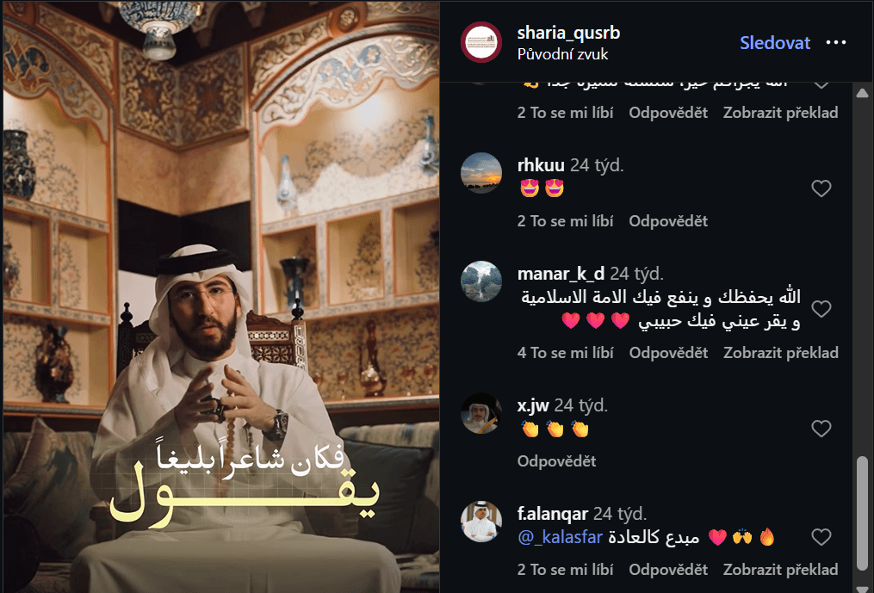Like the rhkuu comment with heart icon
Image resolution: width=874 pixels, height=593 pixels.
821,188
